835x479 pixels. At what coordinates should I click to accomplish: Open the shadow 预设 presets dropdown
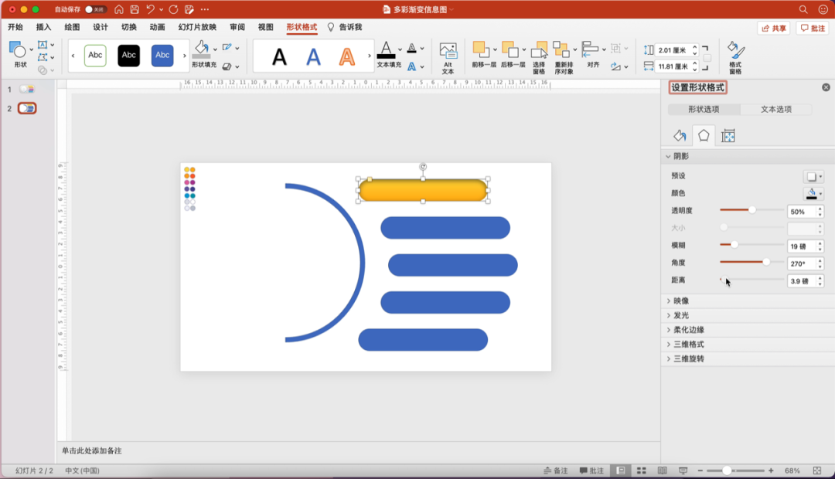(x=813, y=176)
